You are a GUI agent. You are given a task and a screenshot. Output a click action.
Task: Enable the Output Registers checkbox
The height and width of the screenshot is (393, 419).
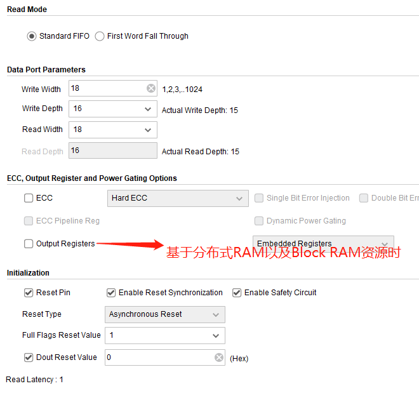pos(29,244)
